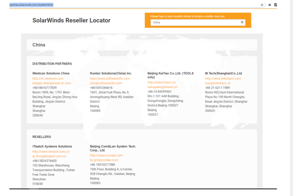The image size is (293, 196).
Task: Click the bookmark star icon in address bar
Action: pyautogui.click(x=262, y=5)
